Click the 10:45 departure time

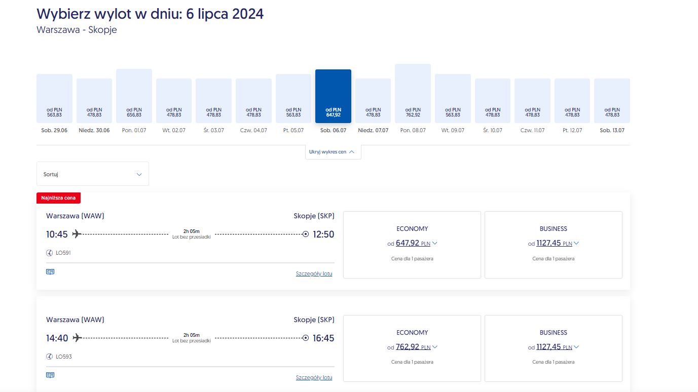(x=57, y=234)
